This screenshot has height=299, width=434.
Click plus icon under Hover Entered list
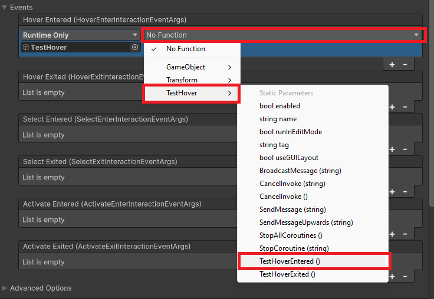click(392, 64)
